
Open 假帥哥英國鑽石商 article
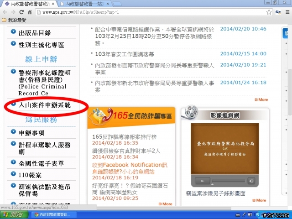(x=130, y=189)
